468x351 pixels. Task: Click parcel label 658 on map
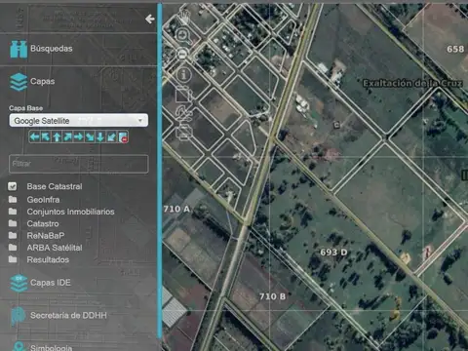(455, 49)
